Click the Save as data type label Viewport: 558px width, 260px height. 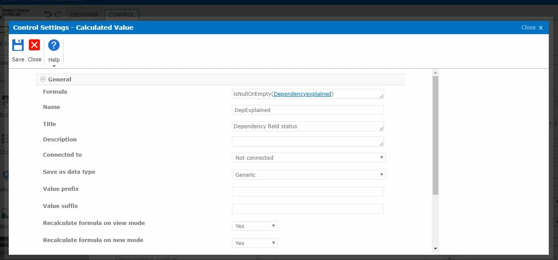pyautogui.click(x=69, y=172)
